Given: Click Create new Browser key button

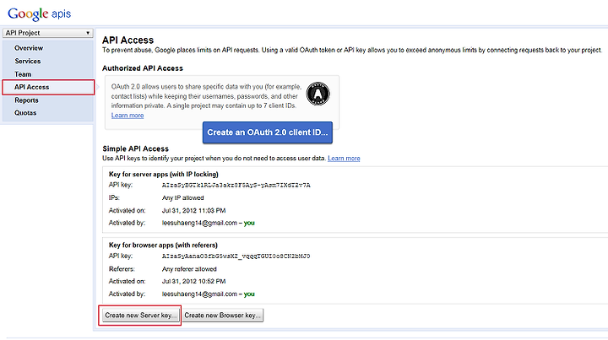Looking at the screenshot, I should pyautogui.click(x=223, y=316).
